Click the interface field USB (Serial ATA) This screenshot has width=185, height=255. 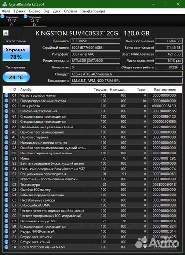point(95,54)
